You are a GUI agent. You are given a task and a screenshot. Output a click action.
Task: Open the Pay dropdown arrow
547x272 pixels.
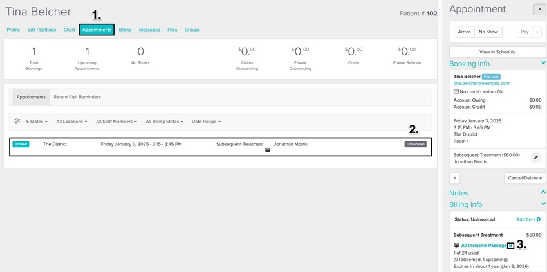pos(537,32)
